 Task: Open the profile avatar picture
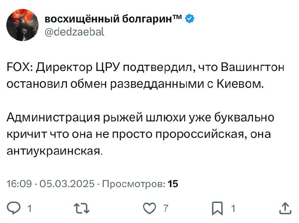point(22,25)
